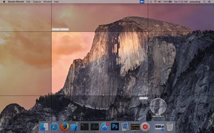Viewport: 214px width, 133px height.
Task: Open the App Store with update badge
Action: (105, 127)
